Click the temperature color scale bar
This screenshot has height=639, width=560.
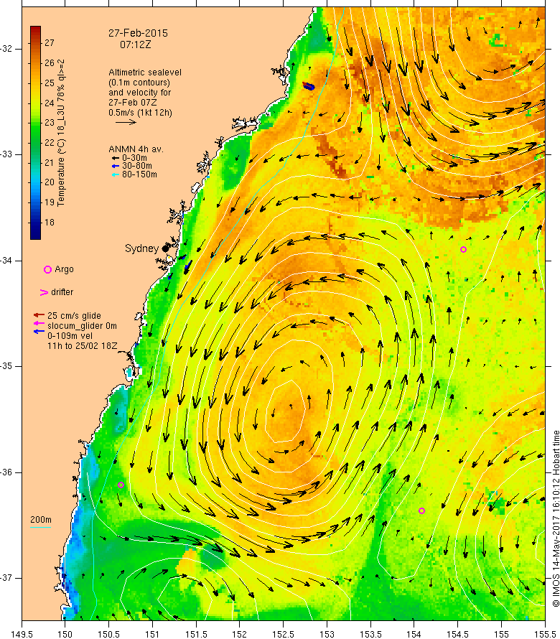coord(35,132)
